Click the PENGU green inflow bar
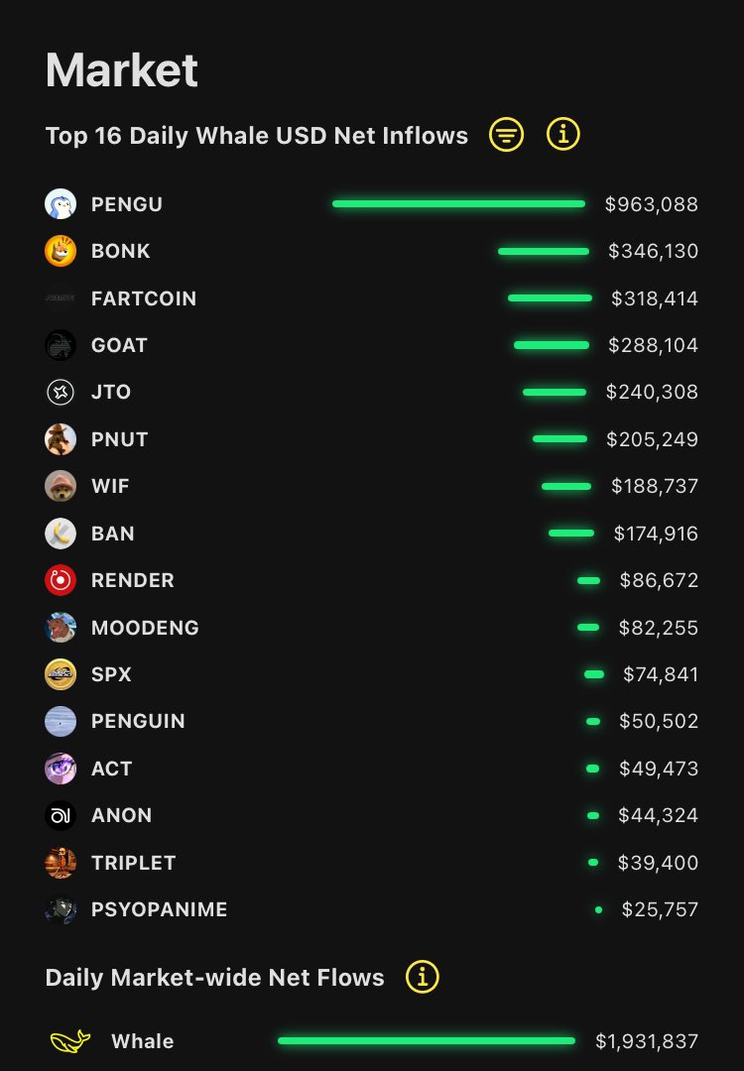The image size is (744, 1071). click(x=458, y=204)
